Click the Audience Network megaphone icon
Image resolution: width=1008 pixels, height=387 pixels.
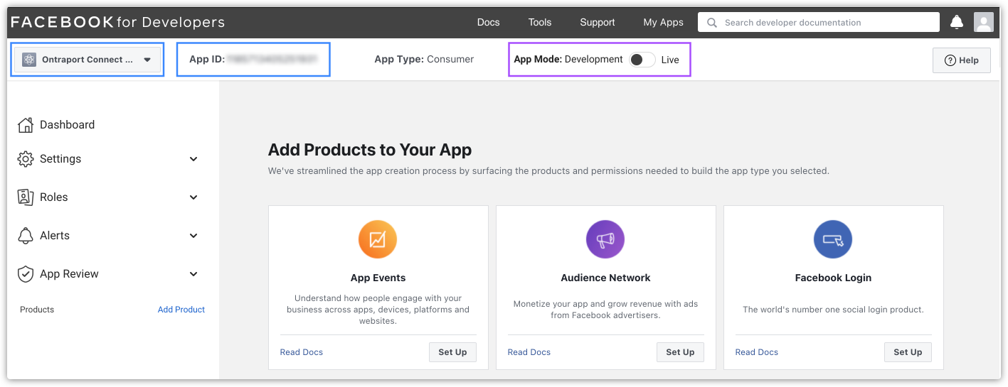point(605,239)
